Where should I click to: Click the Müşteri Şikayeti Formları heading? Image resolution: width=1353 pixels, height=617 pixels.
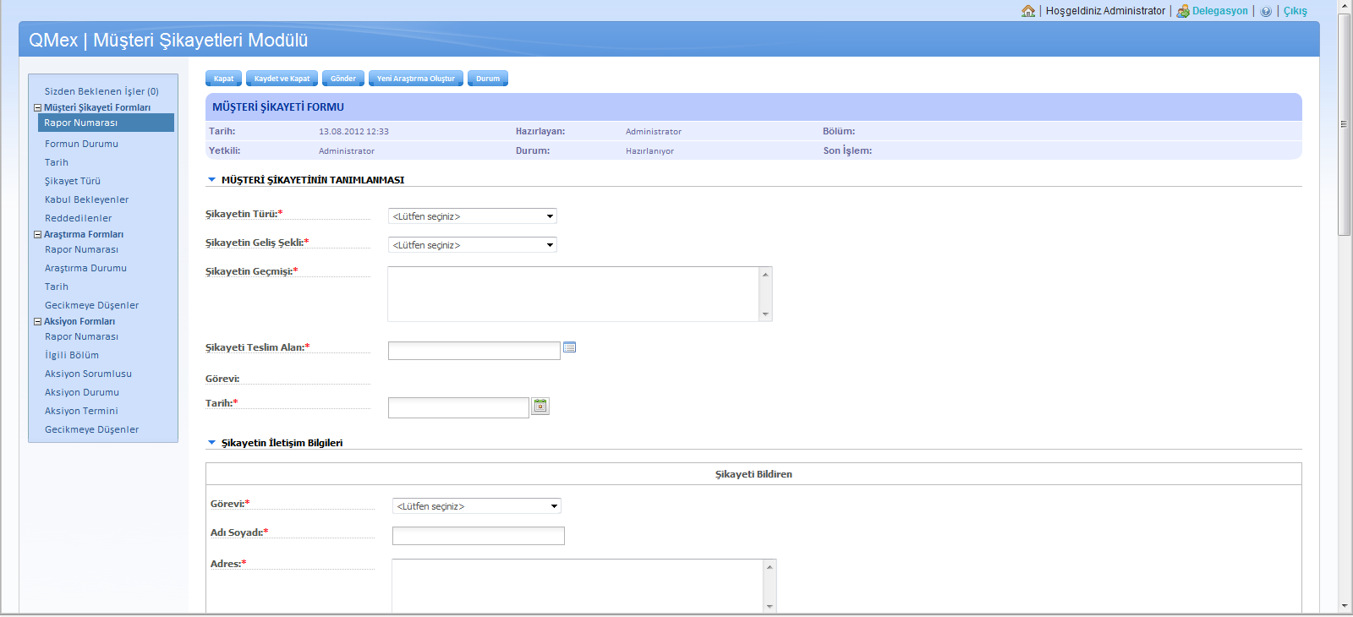pyautogui.click(x=97, y=107)
